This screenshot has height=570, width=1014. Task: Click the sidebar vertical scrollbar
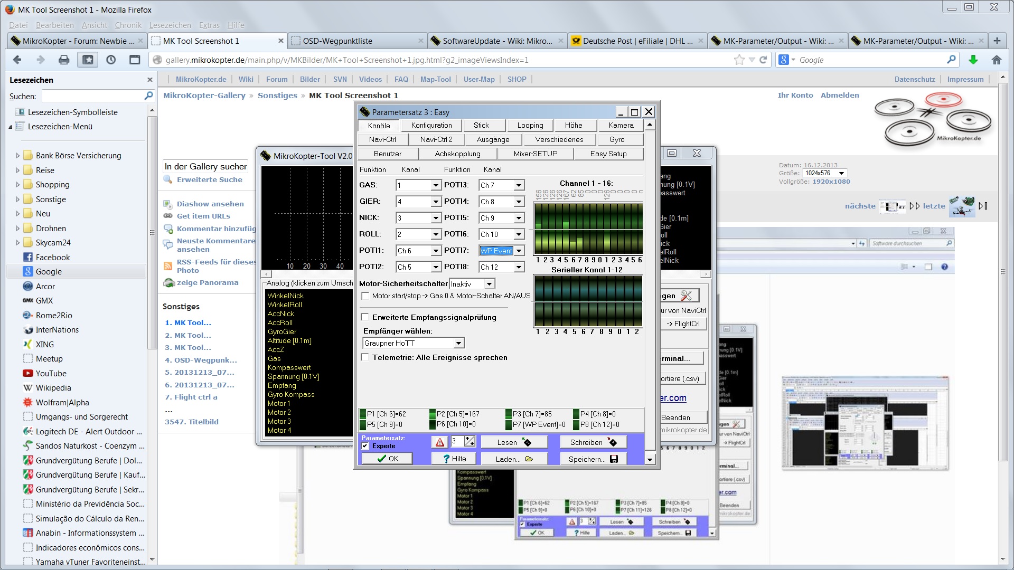pyautogui.click(x=152, y=232)
